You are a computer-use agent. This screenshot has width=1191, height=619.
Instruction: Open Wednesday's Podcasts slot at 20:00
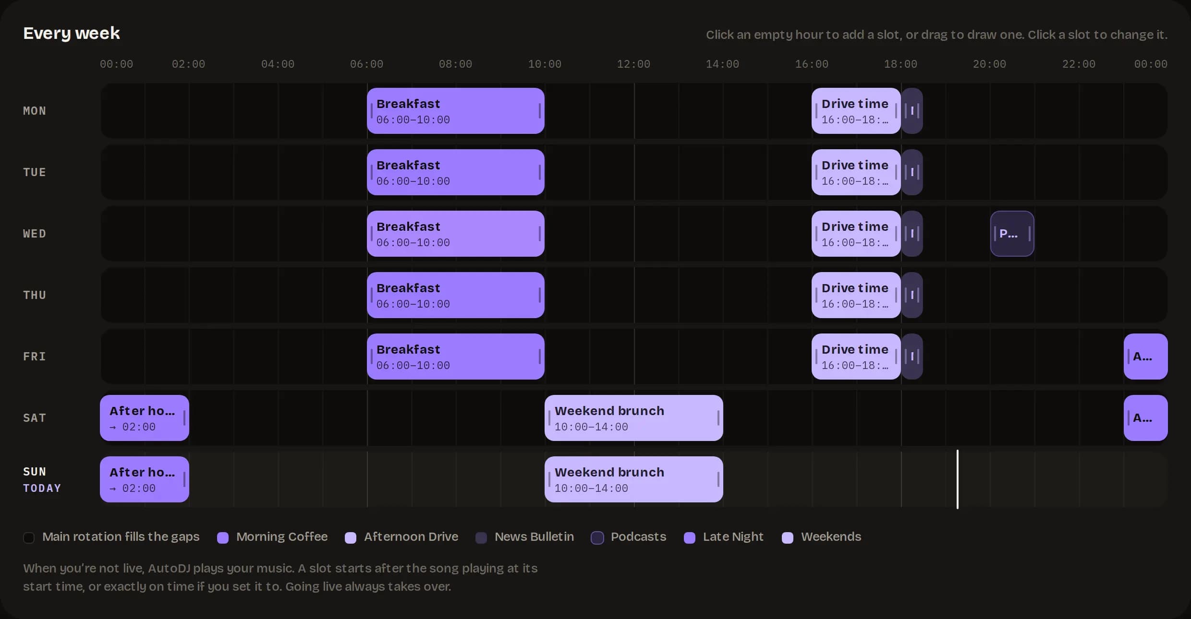pos(1012,234)
